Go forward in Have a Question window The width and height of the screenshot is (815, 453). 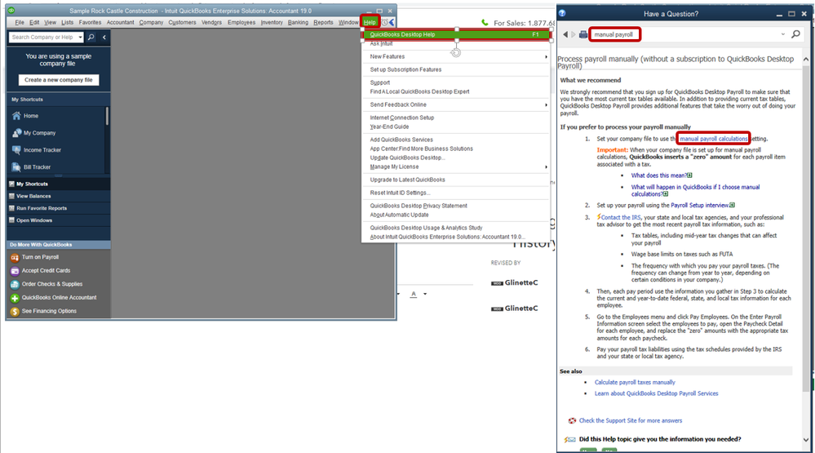(x=574, y=34)
